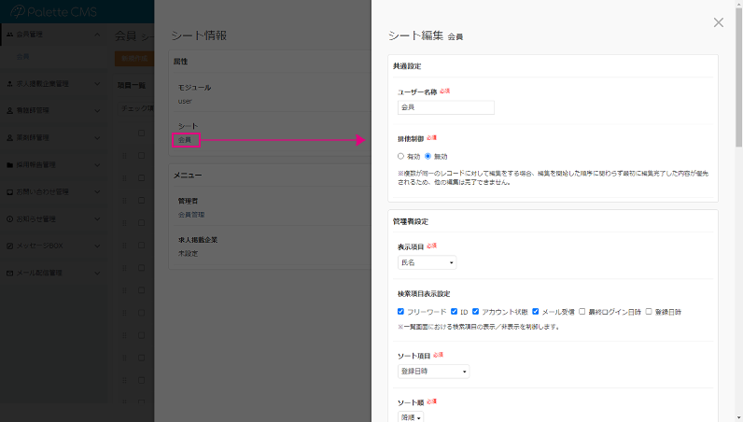Expand the 求人掲載企業管理 chevron
The height and width of the screenshot is (422, 743).
97,84
